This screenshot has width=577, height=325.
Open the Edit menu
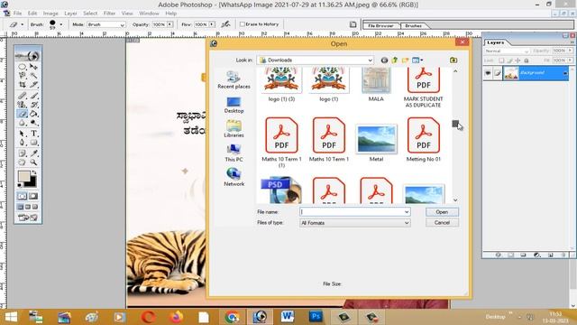(x=32, y=14)
